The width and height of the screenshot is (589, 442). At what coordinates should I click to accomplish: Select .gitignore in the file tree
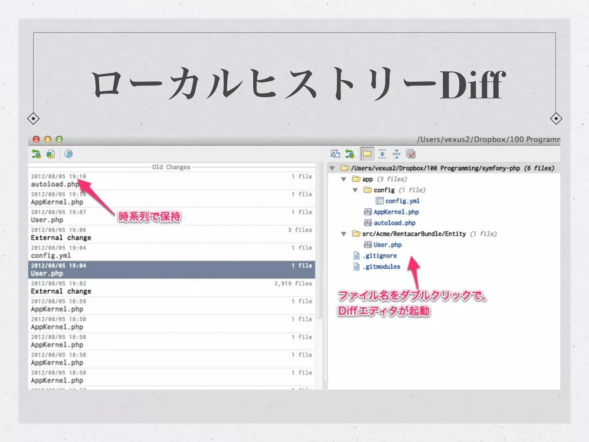pyautogui.click(x=380, y=256)
